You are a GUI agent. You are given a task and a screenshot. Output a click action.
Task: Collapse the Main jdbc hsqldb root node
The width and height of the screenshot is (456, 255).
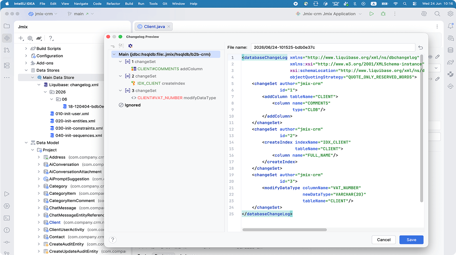tap(114, 54)
